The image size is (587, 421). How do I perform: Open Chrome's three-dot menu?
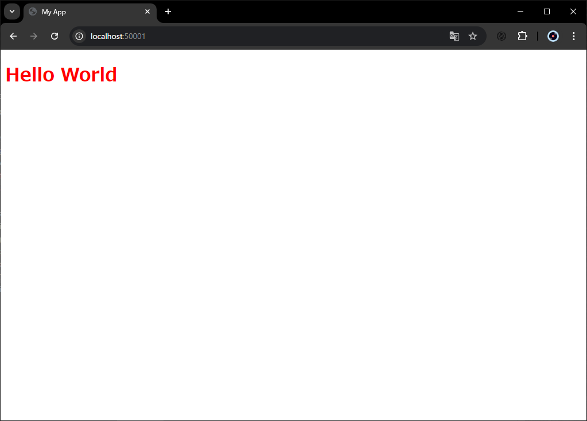574,36
